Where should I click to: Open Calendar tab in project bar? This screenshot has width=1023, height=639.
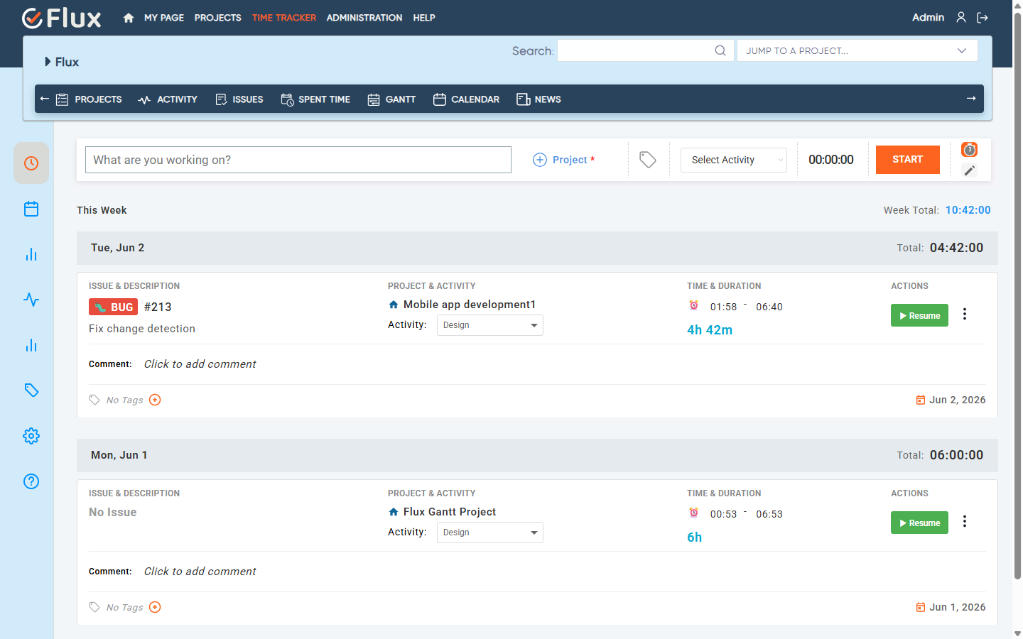coord(466,99)
